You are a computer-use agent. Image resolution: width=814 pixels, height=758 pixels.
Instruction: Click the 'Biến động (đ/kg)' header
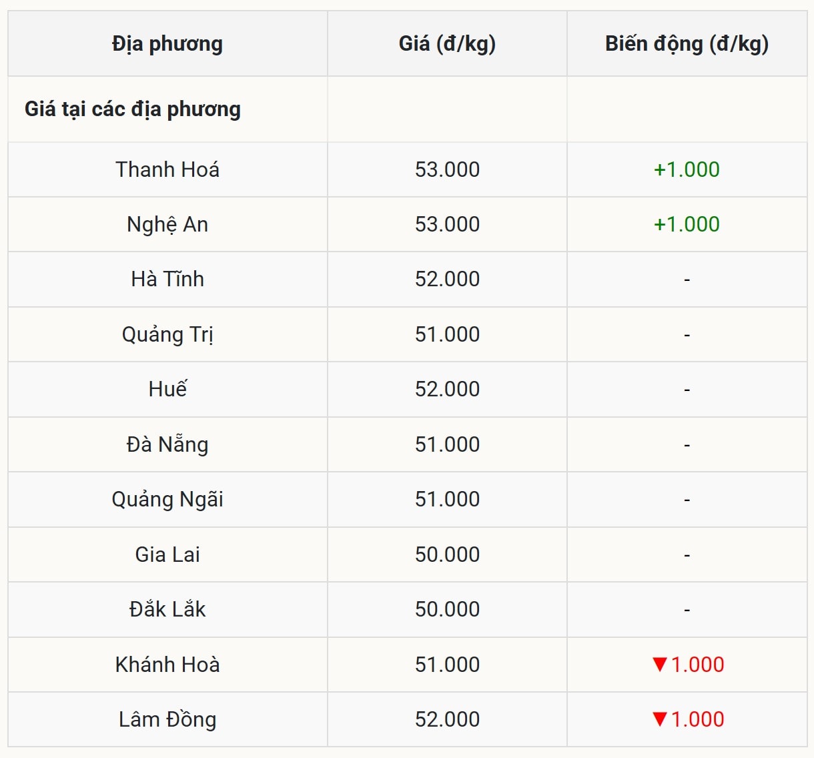[x=687, y=44]
